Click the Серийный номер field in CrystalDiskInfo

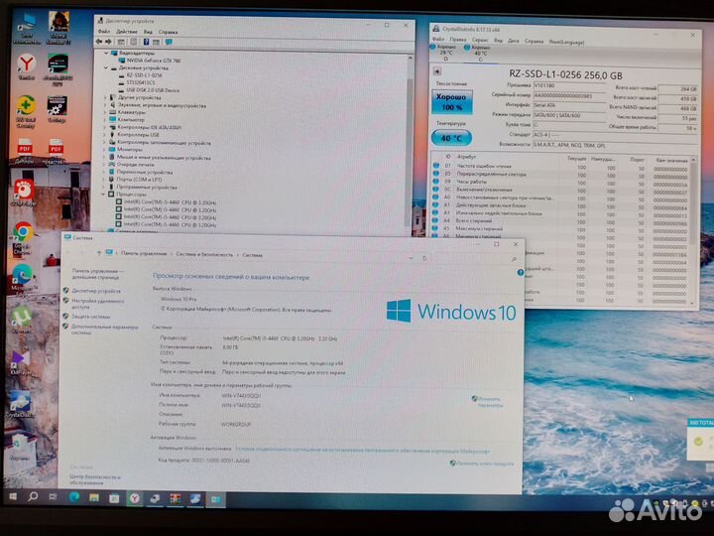[569, 95]
